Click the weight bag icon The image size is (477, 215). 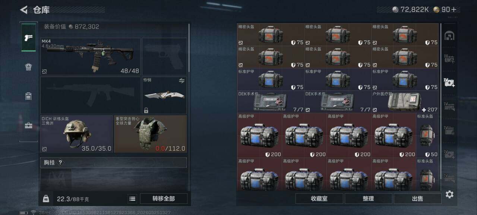(x=46, y=199)
